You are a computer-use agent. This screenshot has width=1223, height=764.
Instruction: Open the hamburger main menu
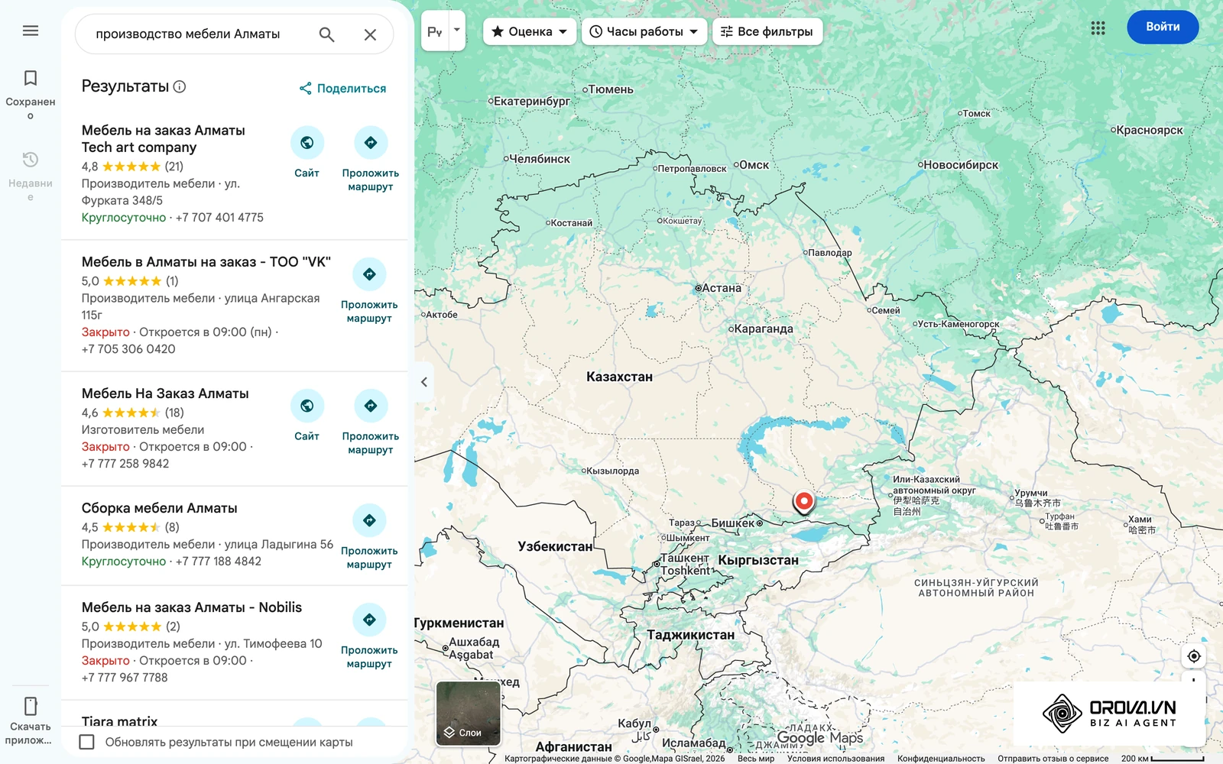[31, 31]
